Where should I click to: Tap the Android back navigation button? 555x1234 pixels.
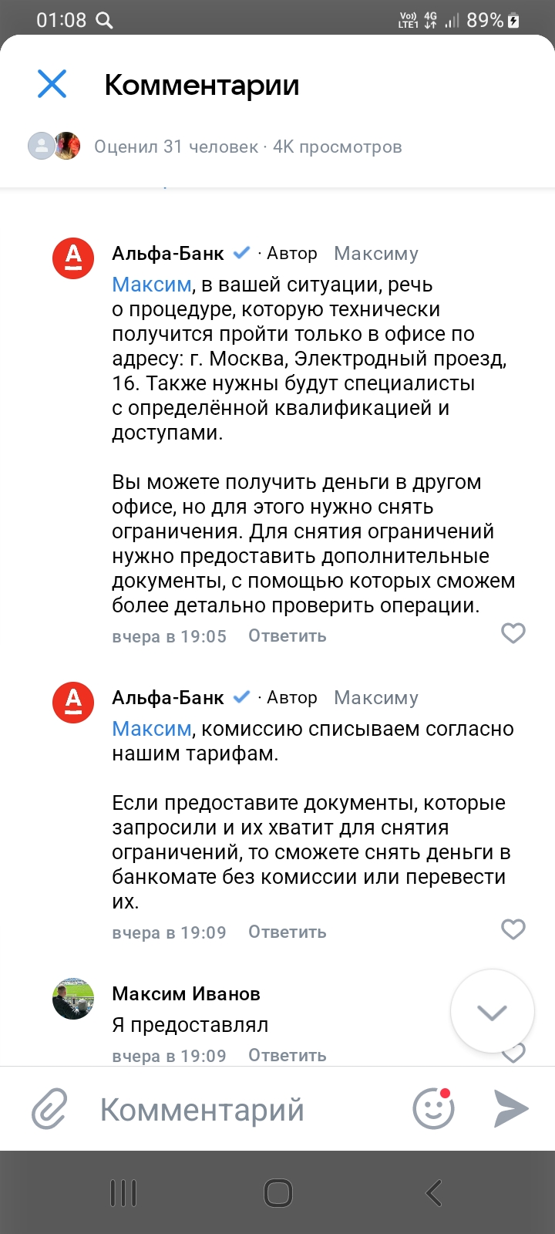[434, 1193]
